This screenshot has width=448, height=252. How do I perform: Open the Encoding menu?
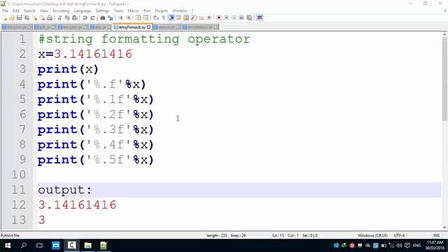[61, 10]
